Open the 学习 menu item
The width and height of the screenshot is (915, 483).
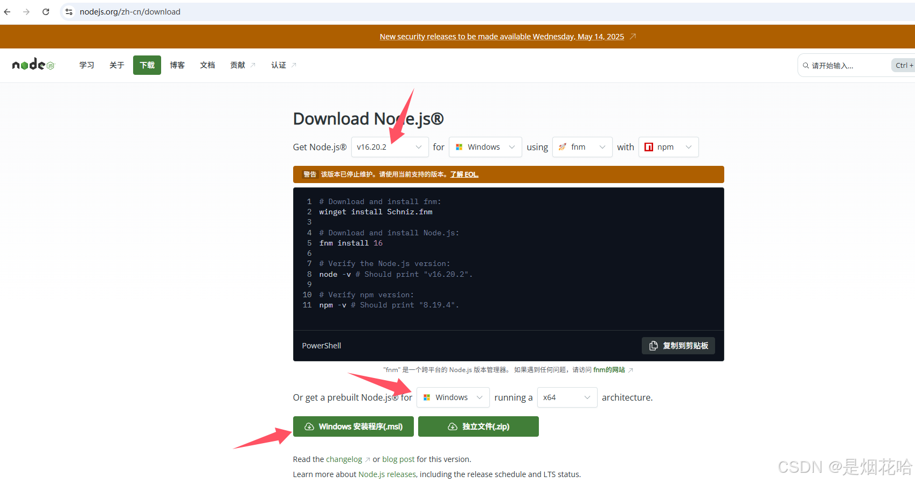pos(87,65)
